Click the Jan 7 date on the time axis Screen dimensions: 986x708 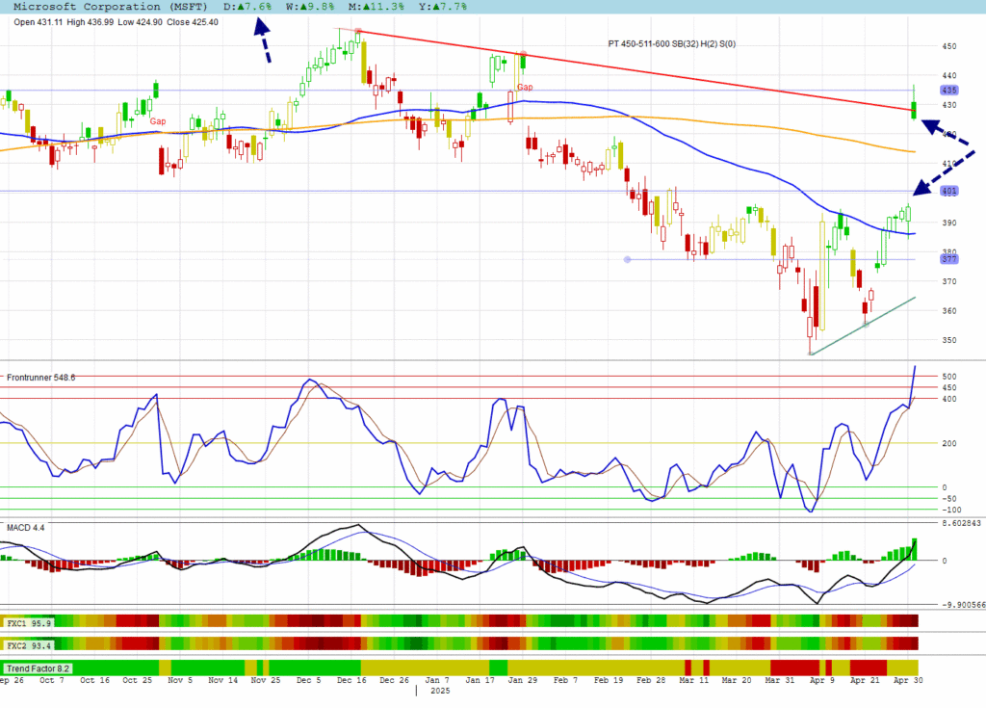(437, 680)
